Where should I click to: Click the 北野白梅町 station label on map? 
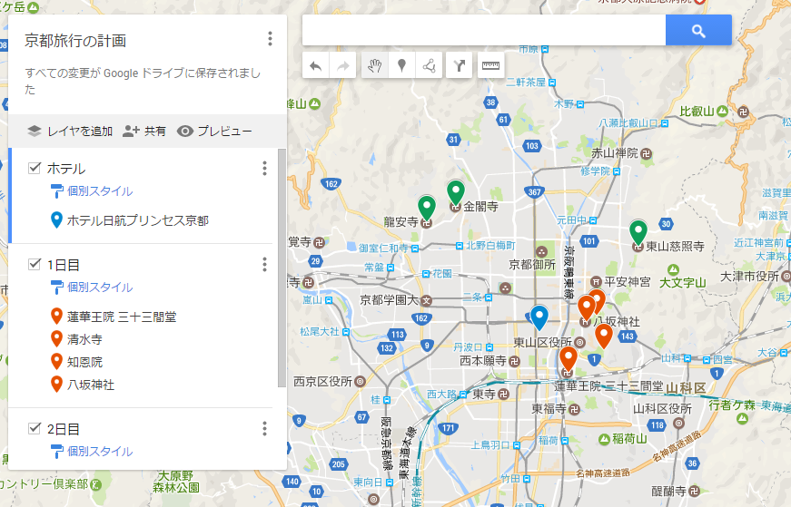point(490,246)
